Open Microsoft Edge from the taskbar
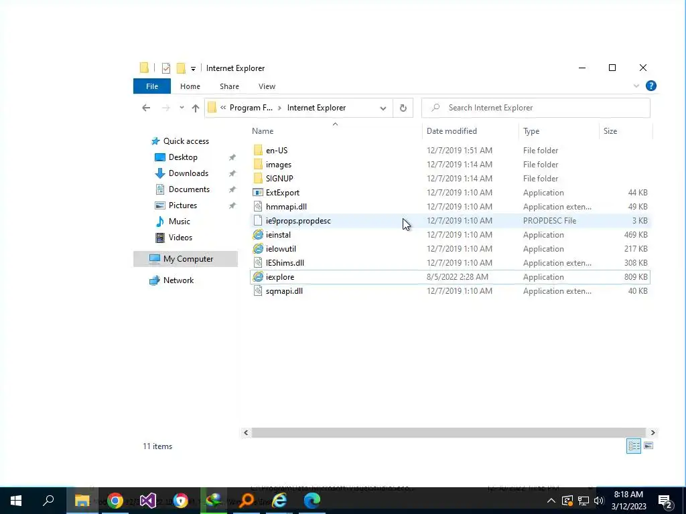The width and height of the screenshot is (686, 514). 312,501
